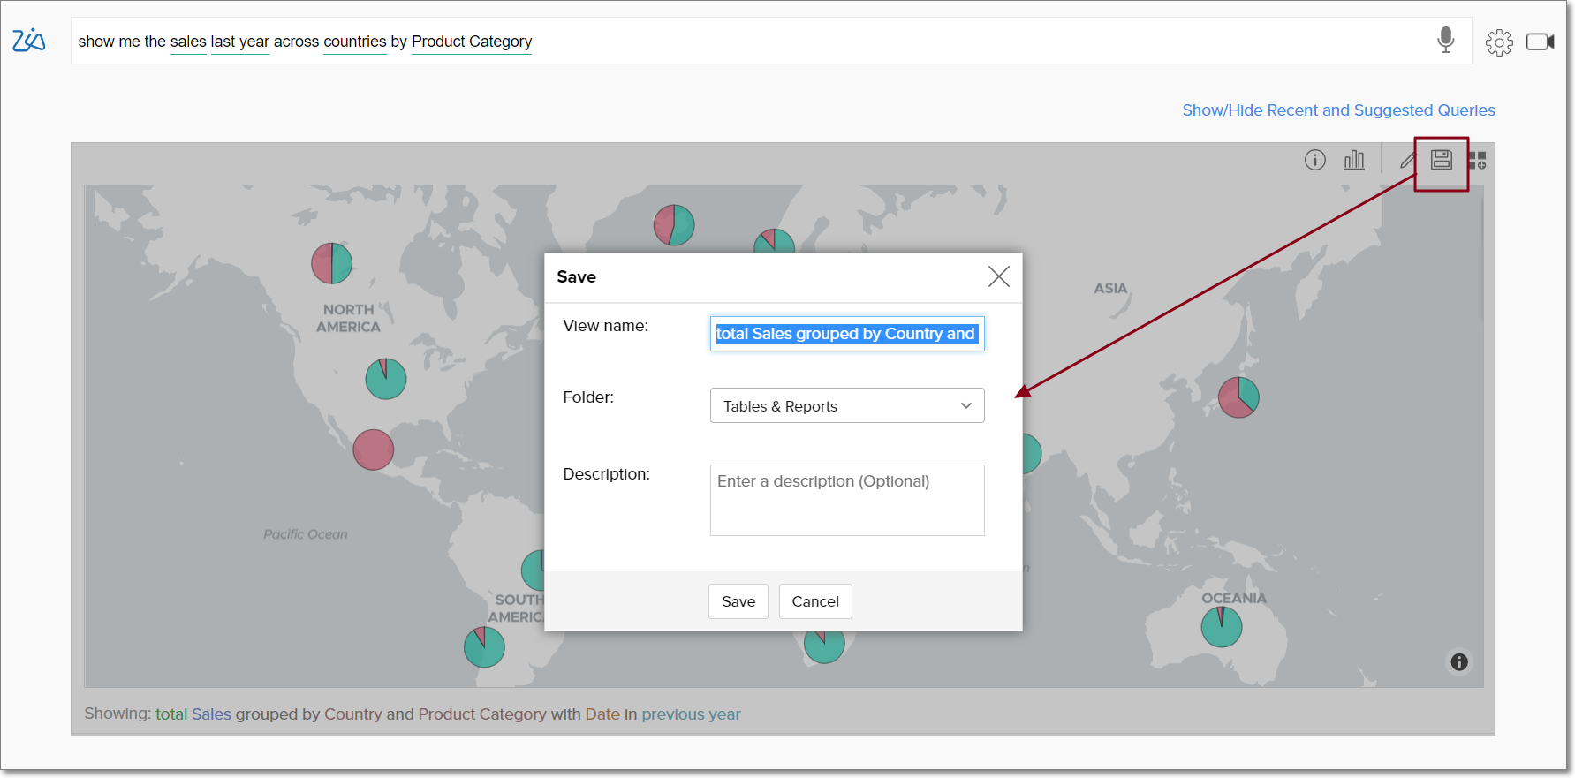Click the floppy disk save icon
Screen dimensions: 1575x778
1441,160
